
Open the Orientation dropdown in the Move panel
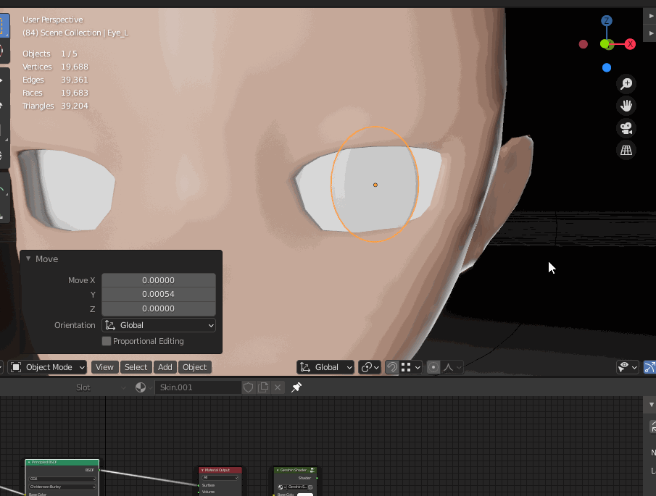(x=158, y=325)
